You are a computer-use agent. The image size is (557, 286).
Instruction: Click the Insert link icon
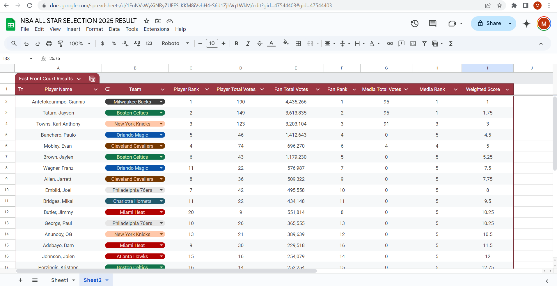[390, 44]
